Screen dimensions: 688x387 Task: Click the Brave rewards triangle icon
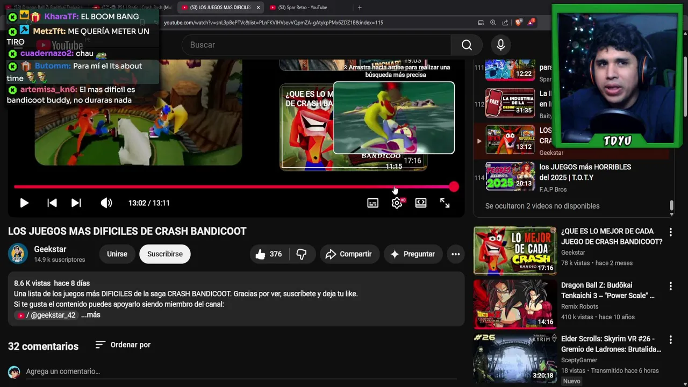[531, 22]
